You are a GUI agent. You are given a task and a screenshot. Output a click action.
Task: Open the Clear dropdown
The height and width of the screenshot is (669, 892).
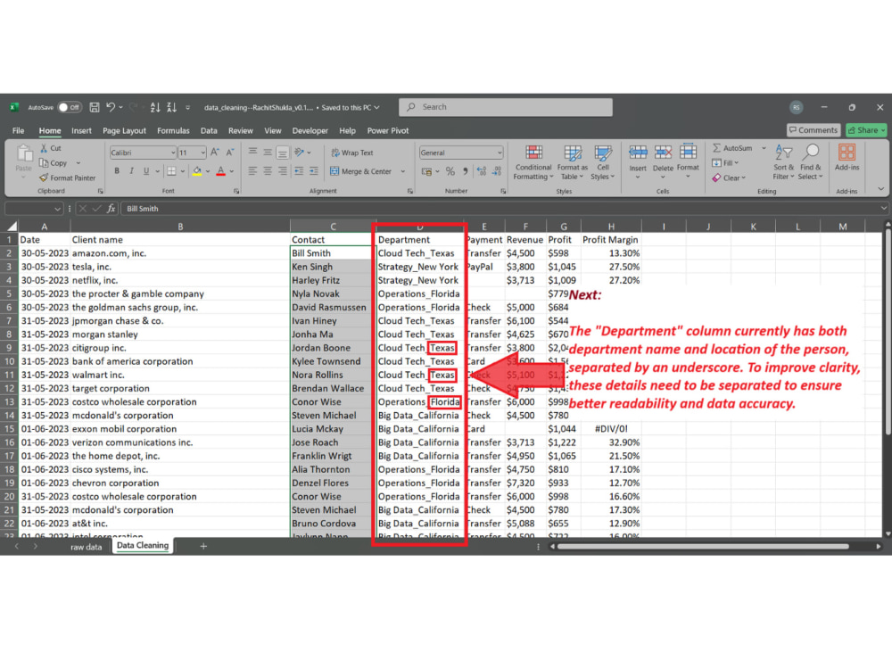tap(729, 178)
